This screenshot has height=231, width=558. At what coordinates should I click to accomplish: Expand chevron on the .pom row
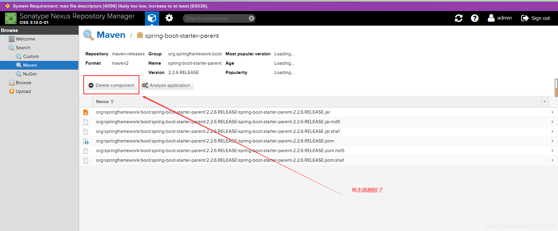(552, 141)
